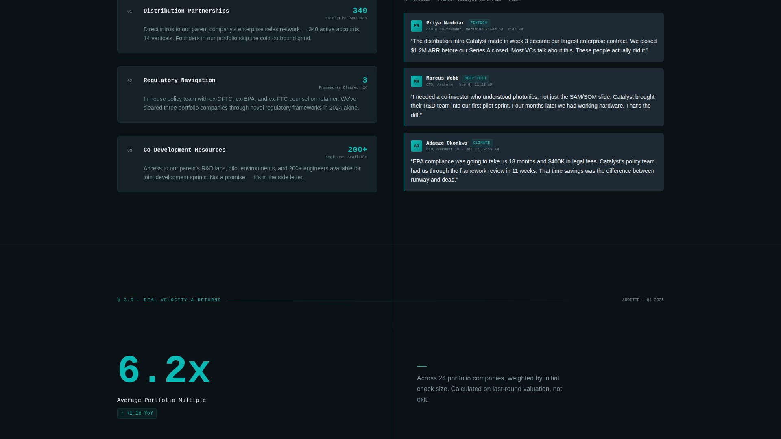781x439 pixels.
Task: Click the 03 index number
Action: 130,150
